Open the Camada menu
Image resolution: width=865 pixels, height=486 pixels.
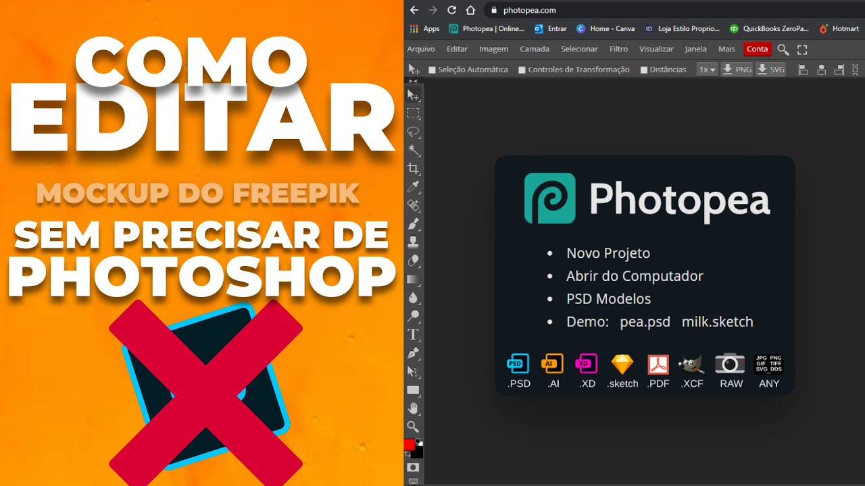click(535, 49)
